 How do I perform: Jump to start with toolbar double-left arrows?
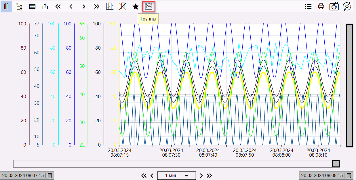click(x=58, y=6)
